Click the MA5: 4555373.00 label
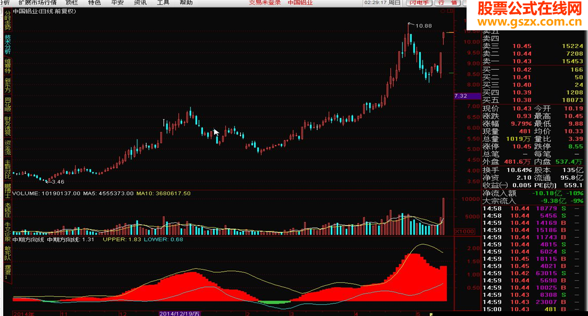This screenshot has width=588, height=316. click(x=108, y=194)
